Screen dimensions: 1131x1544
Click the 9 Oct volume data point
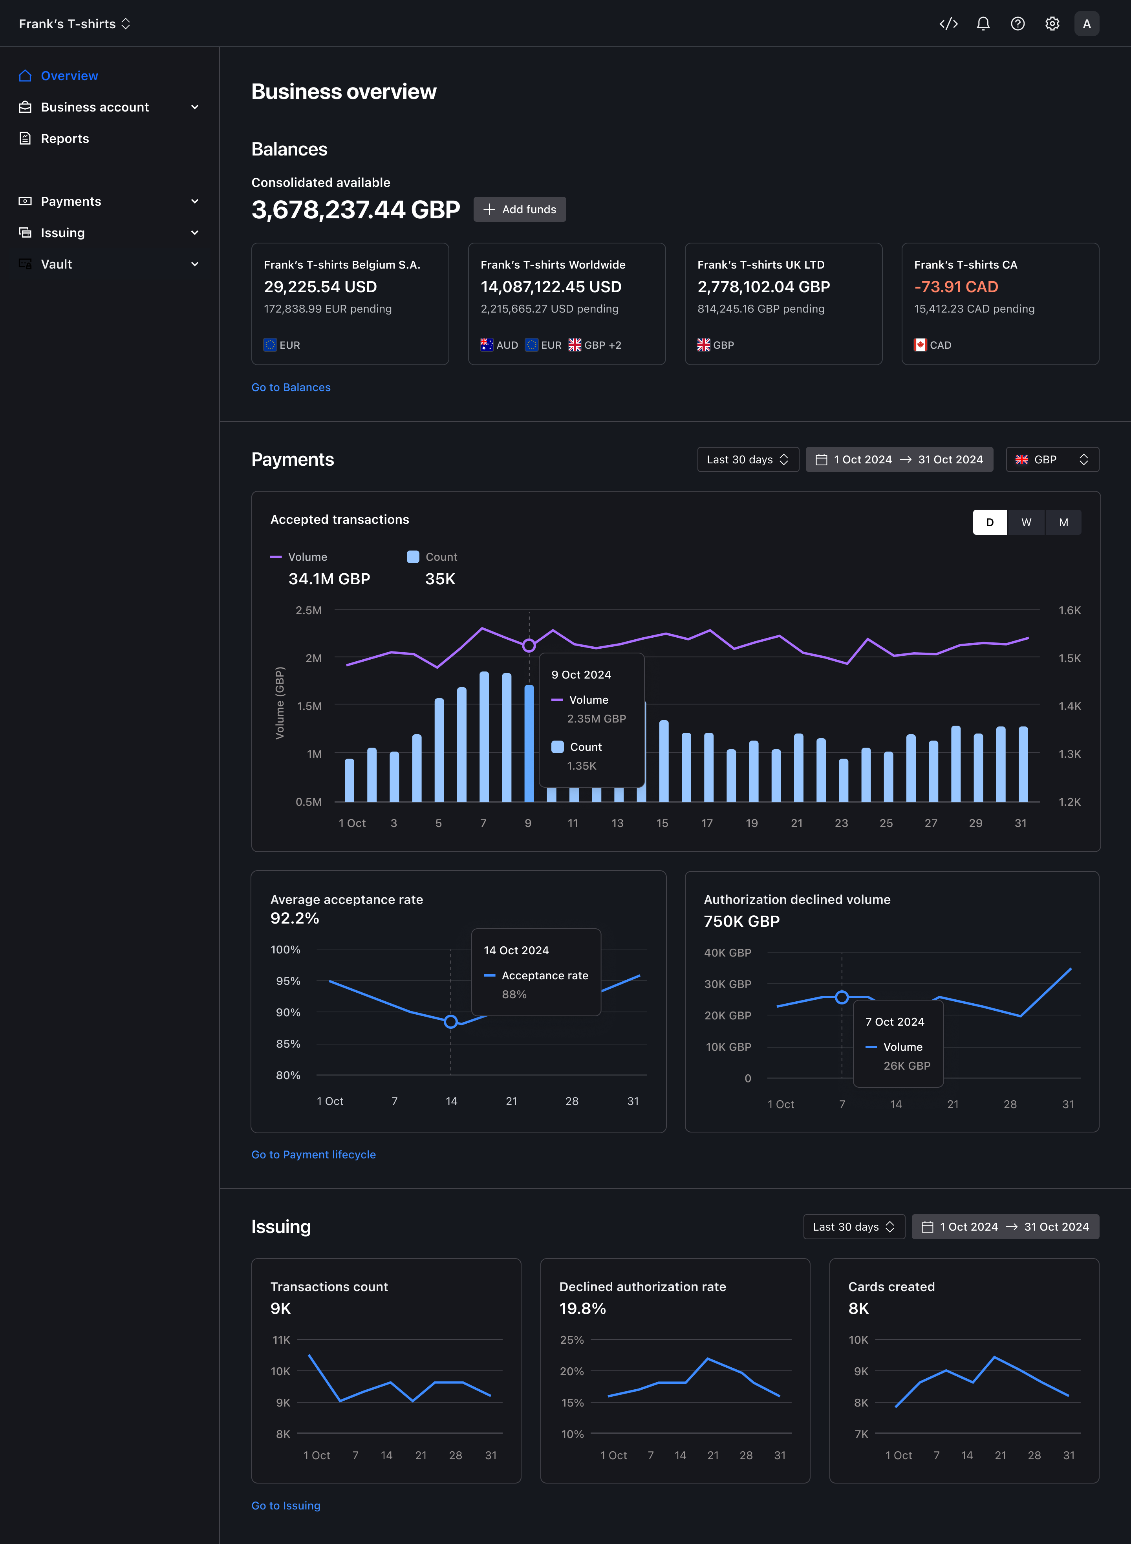(x=529, y=646)
